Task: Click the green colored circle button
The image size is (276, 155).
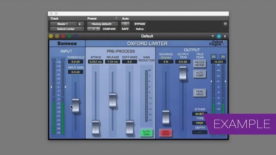Action: click(x=69, y=36)
